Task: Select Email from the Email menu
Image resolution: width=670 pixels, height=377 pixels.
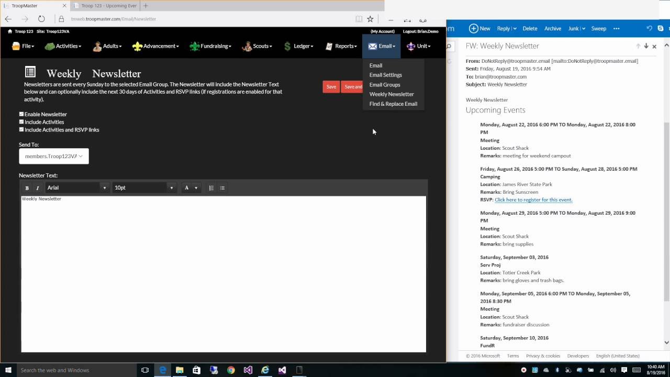Action: (x=376, y=65)
